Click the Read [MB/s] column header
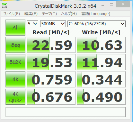This screenshot has width=133, height=122. point(51,32)
